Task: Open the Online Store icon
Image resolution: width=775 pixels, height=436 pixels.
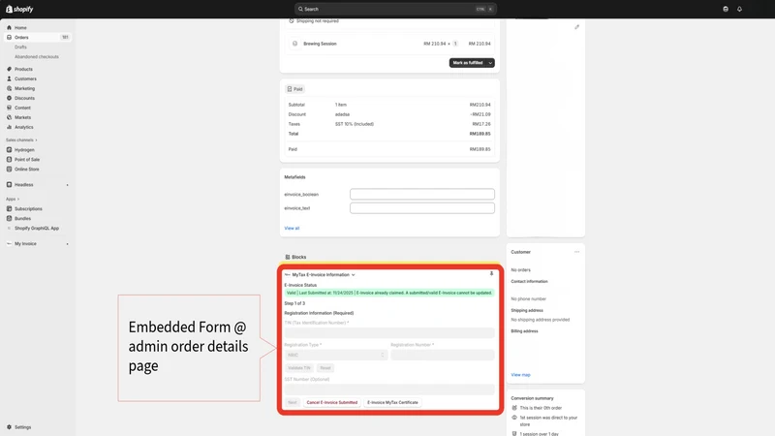Action: pyautogui.click(x=9, y=169)
